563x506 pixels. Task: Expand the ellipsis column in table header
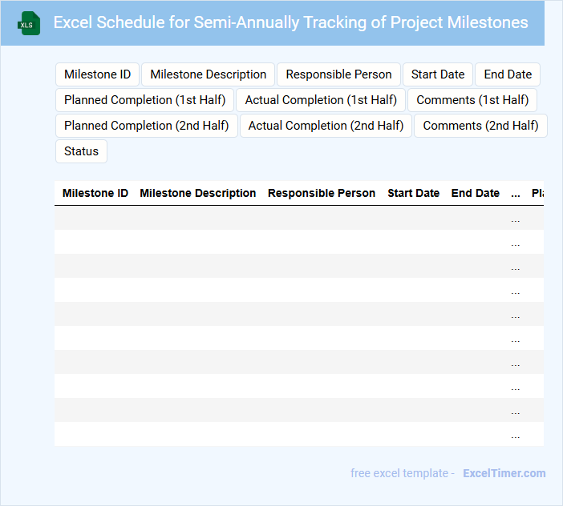516,193
